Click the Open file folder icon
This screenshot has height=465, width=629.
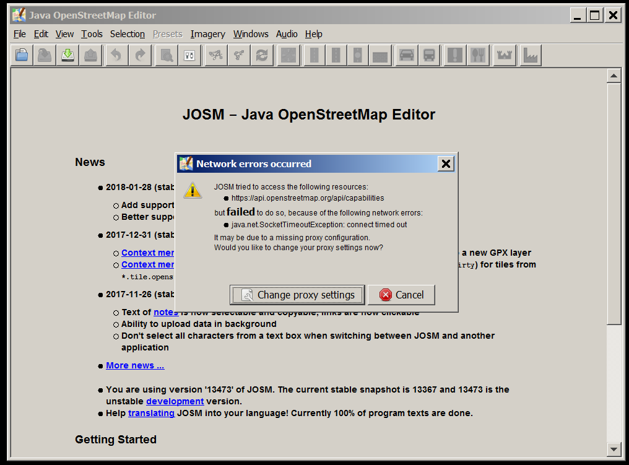pyautogui.click(x=22, y=56)
